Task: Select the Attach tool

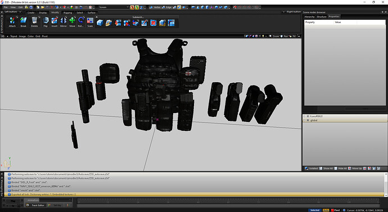Action: coord(12,22)
